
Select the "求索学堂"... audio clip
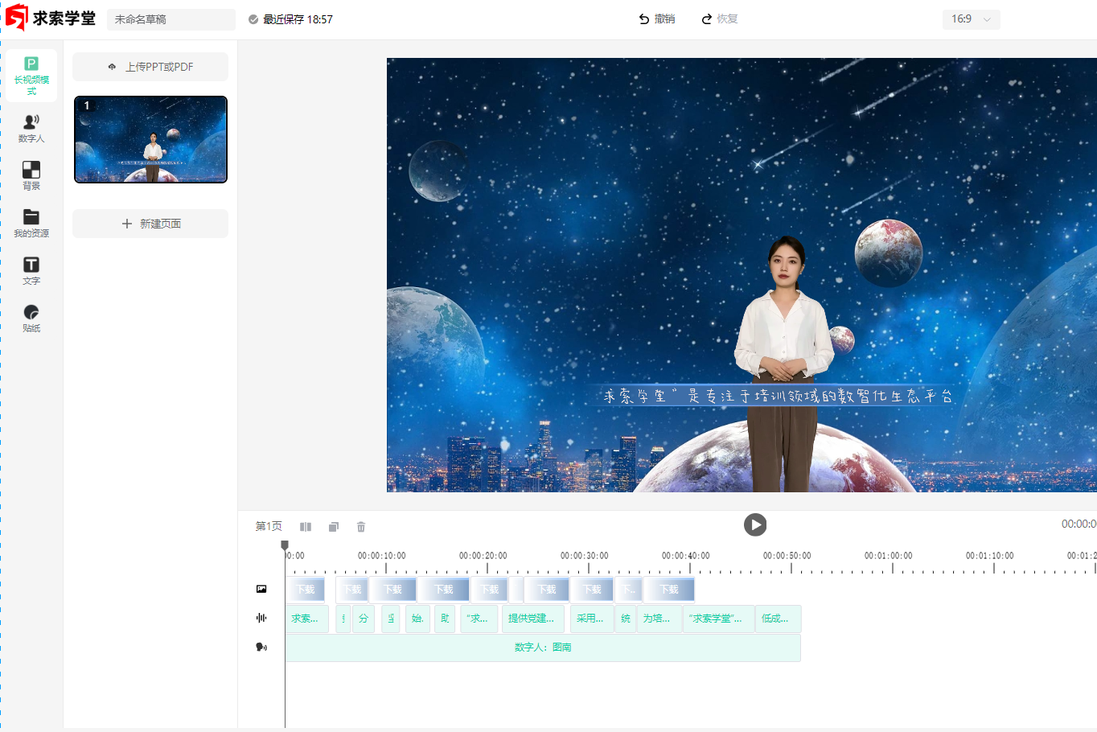coord(718,619)
